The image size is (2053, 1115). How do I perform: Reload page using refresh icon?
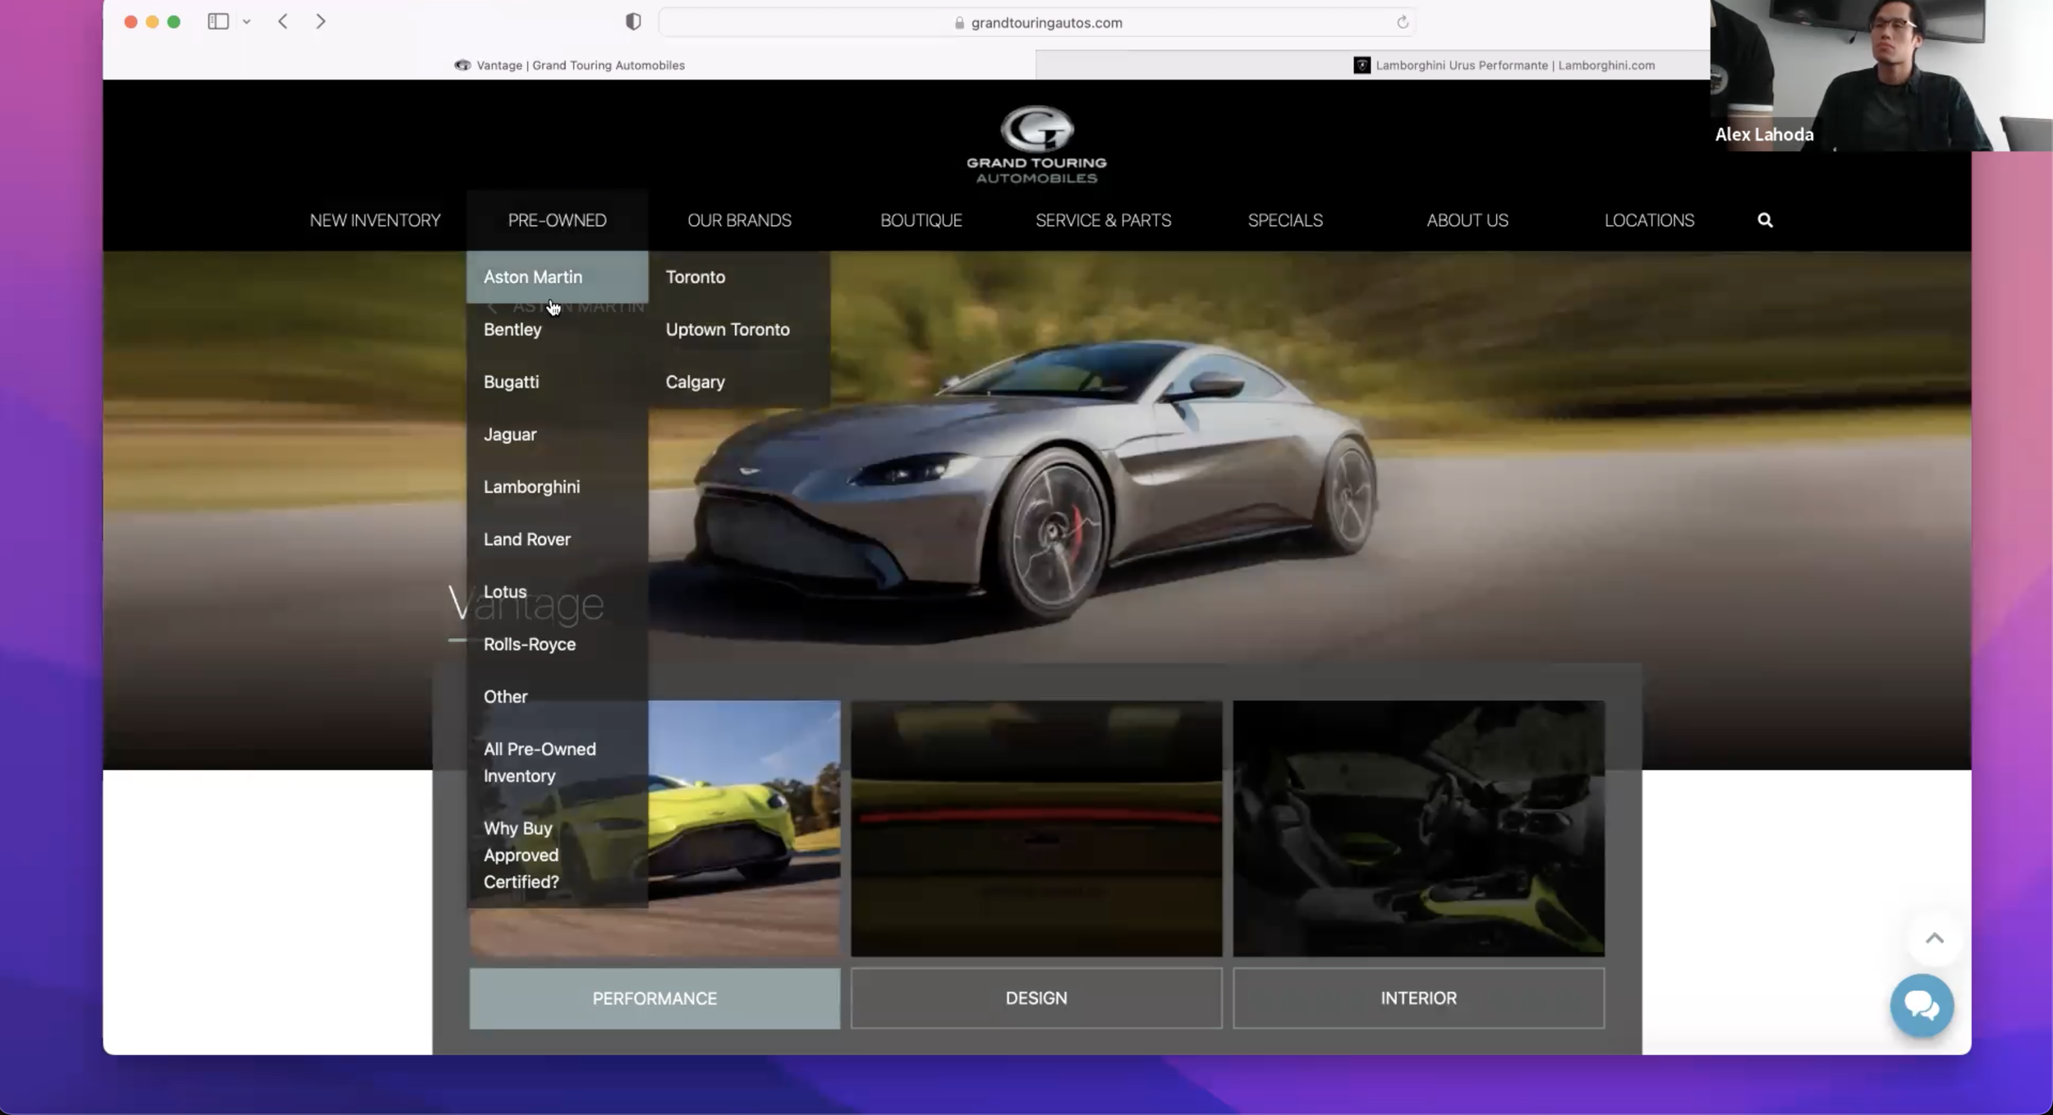click(1402, 23)
